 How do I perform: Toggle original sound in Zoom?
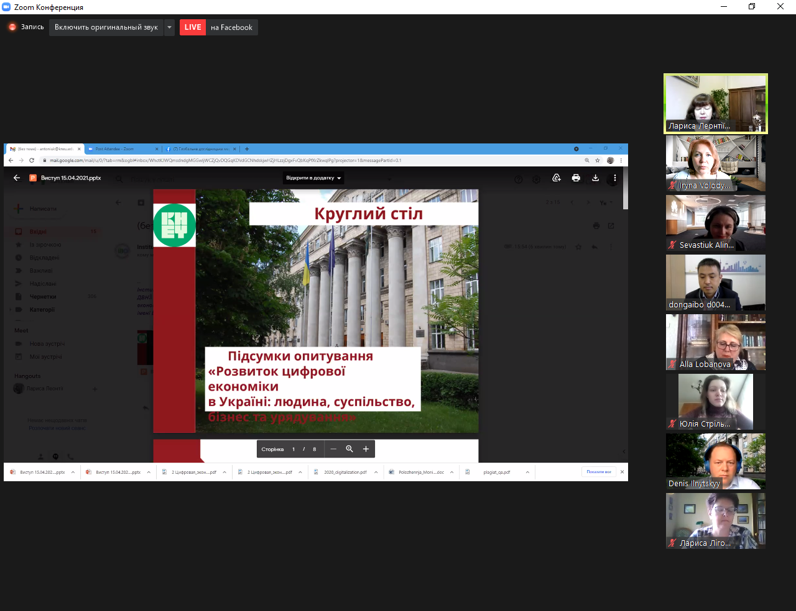106,27
